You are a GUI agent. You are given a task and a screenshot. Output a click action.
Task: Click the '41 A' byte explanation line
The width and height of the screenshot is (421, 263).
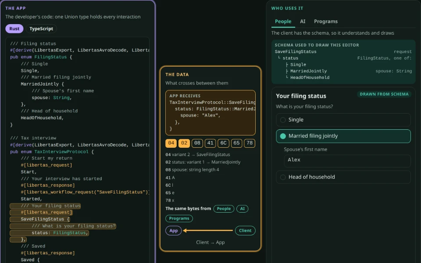pyautogui.click(x=170, y=178)
